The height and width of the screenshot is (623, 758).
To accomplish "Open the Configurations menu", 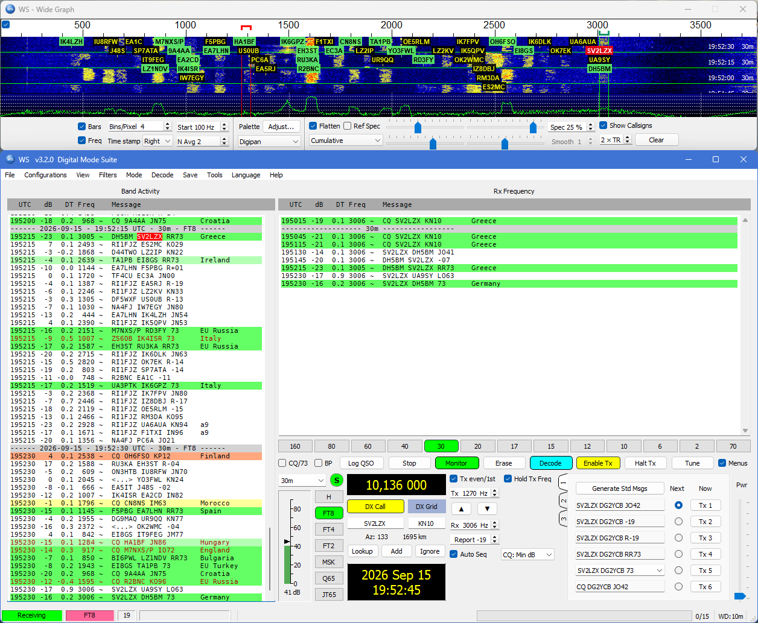I will pyautogui.click(x=45, y=175).
